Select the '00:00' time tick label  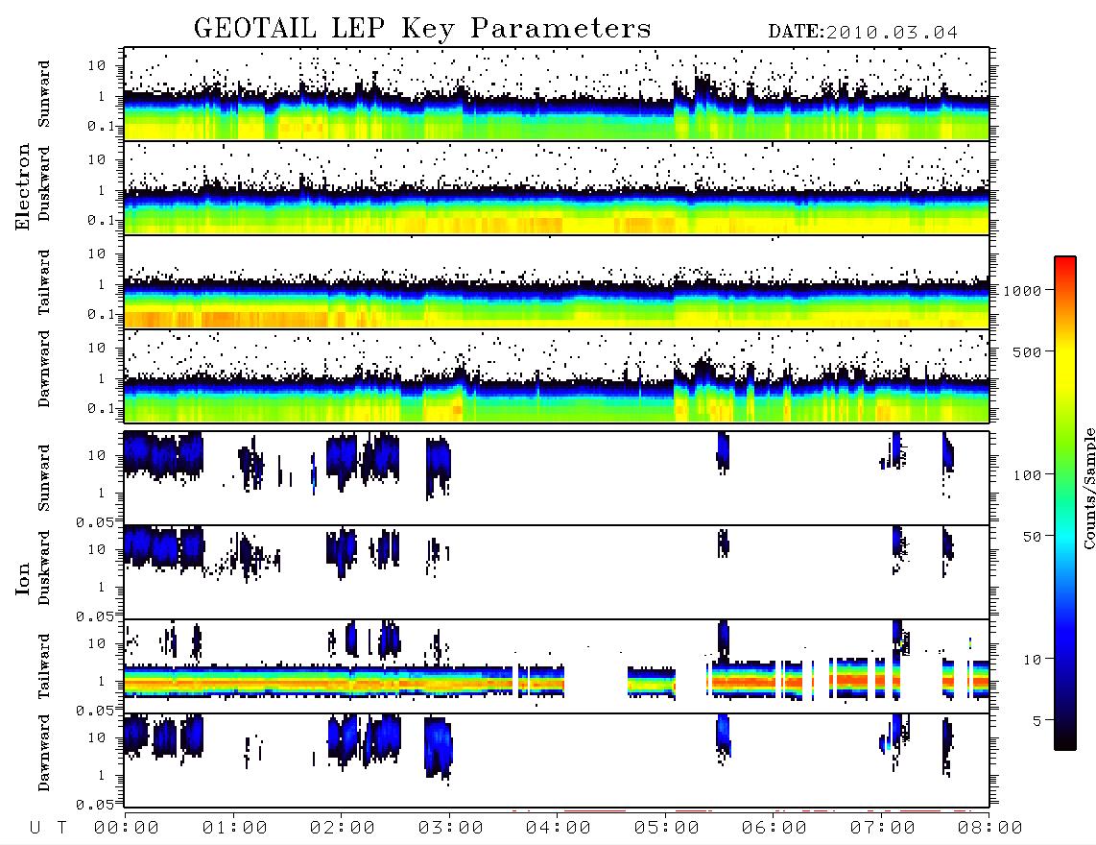[127, 829]
